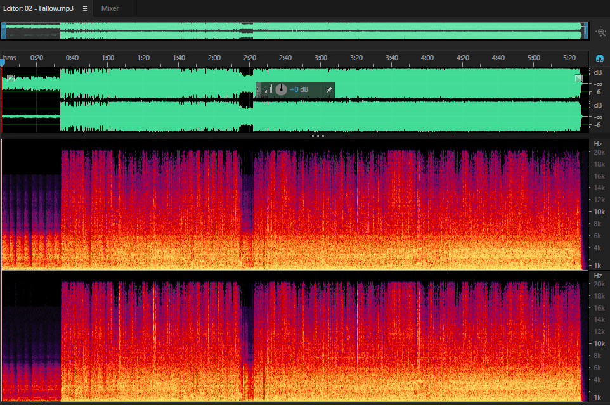Open the Editor panel menu icon
Image resolution: width=610 pixels, height=405 pixels.
(x=85, y=8)
